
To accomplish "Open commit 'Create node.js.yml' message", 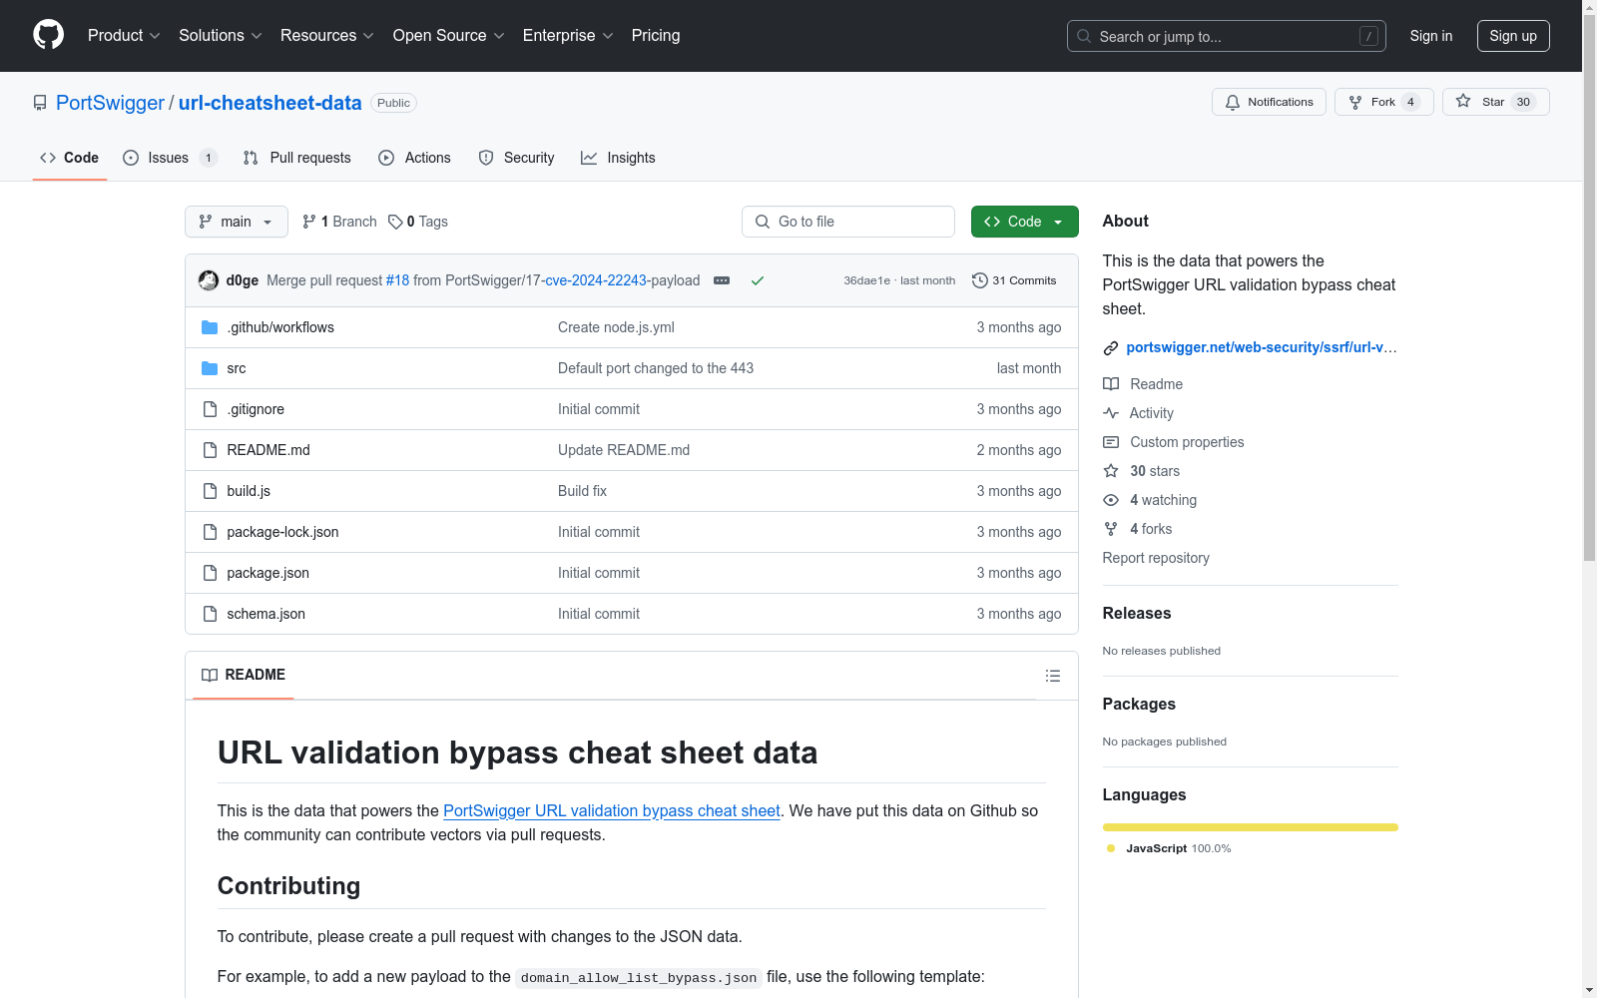I will pos(616,327).
